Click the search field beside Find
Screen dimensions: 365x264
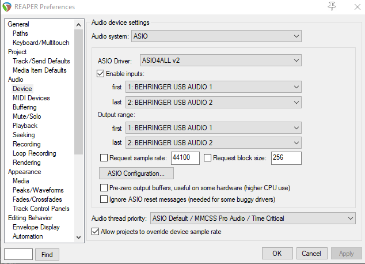click(18, 254)
